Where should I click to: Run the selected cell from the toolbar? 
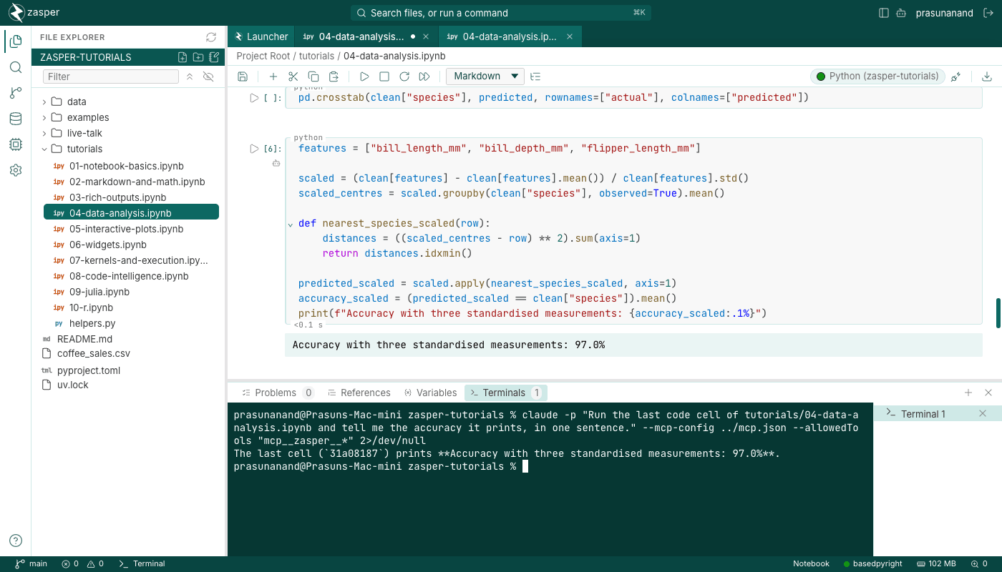364,77
